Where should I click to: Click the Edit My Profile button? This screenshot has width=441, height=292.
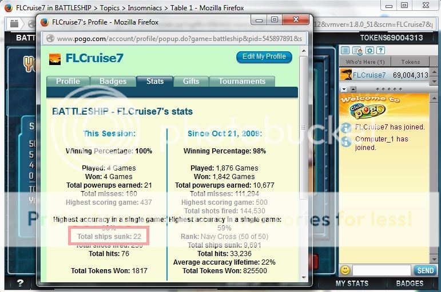click(264, 56)
